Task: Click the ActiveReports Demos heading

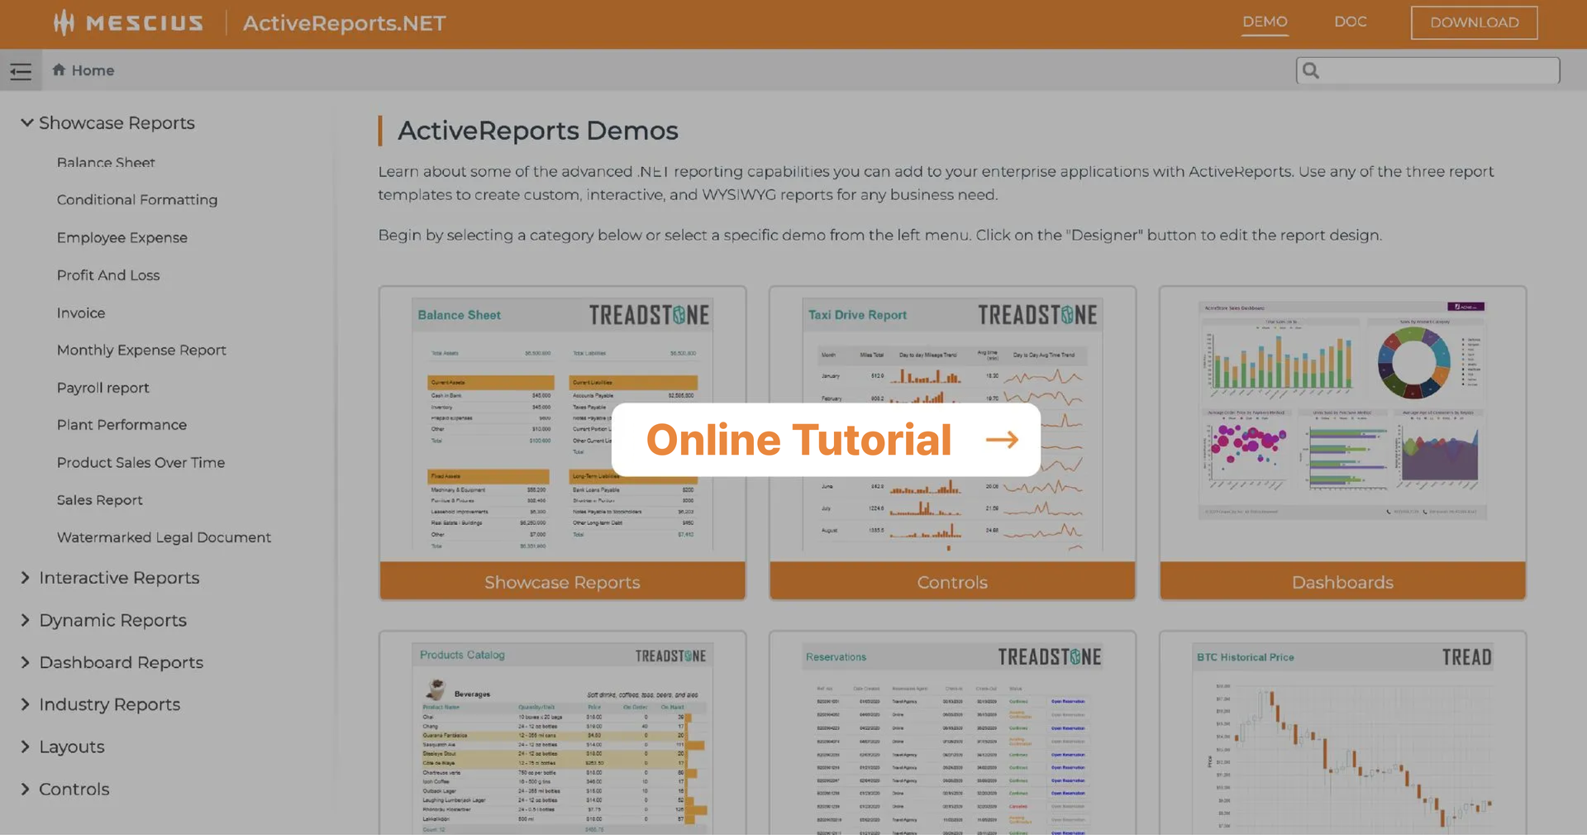Action: 538,131
